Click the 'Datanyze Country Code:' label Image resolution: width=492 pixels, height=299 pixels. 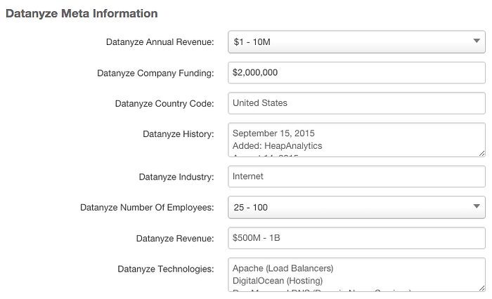pyautogui.click(x=164, y=103)
